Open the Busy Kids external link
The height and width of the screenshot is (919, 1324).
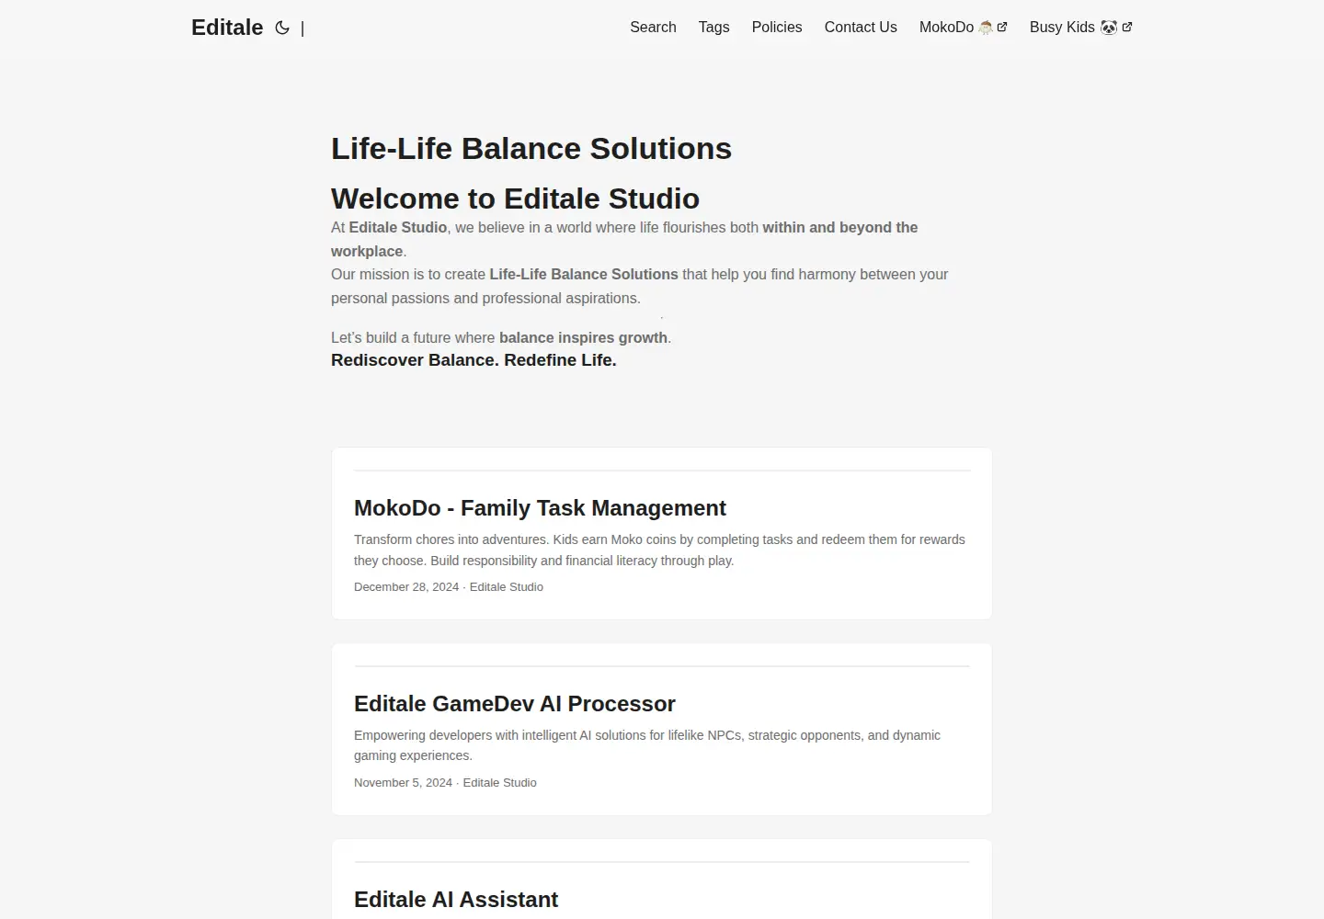coord(1081,28)
